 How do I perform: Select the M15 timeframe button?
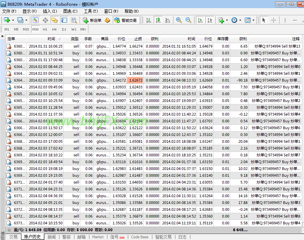(26, 29)
